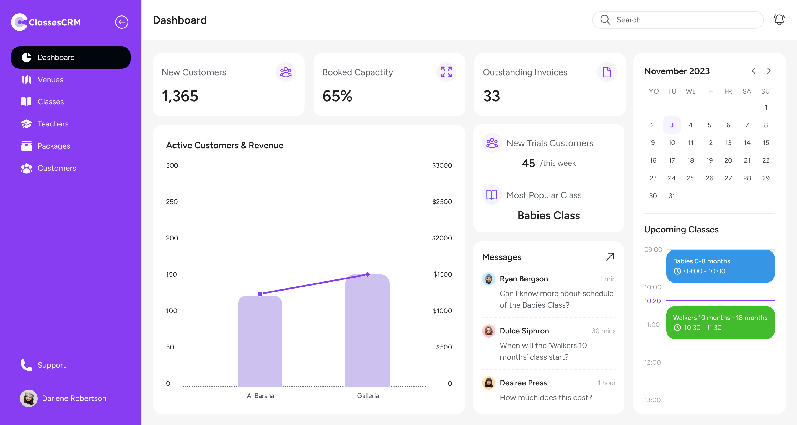Collapse the sidebar with the back arrow

(121, 22)
